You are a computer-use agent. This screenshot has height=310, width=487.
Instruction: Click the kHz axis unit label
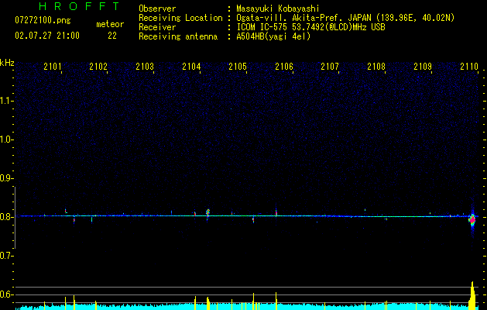[7, 63]
